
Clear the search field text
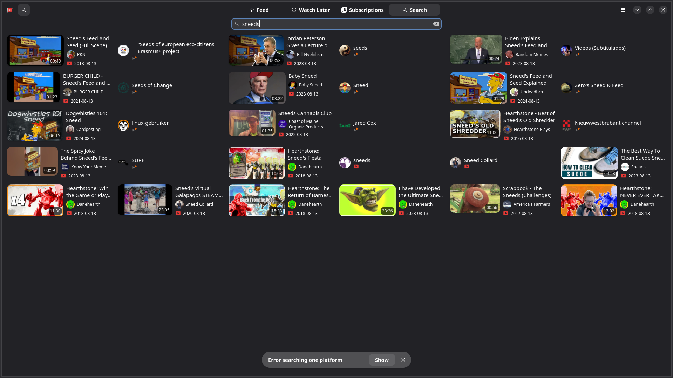435,24
